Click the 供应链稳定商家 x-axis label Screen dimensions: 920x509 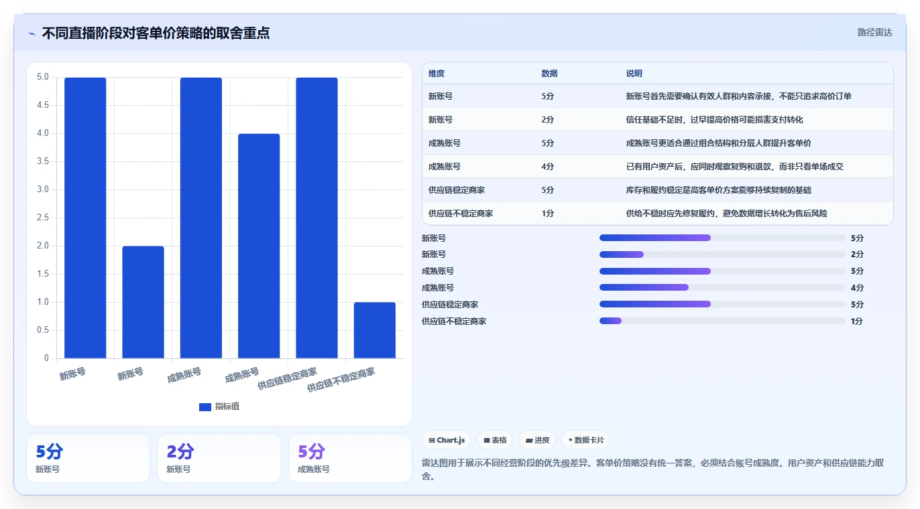(x=287, y=378)
